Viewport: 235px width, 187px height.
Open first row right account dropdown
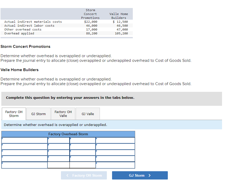click(x=115, y=140)
